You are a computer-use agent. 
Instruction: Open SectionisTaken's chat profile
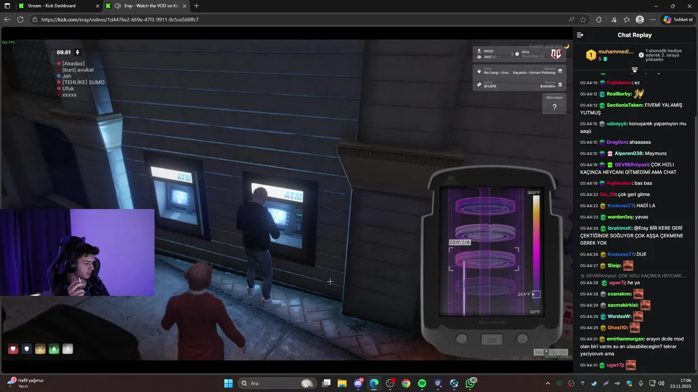point(624,105)
